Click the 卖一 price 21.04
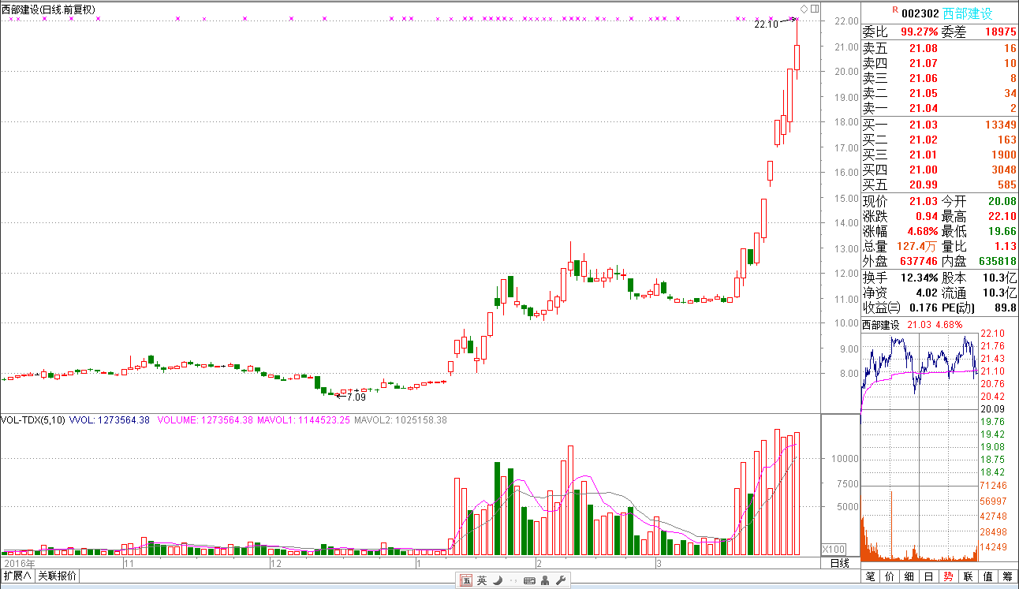This screenshot has height=589, width=1019. click(x=924, y=108)
